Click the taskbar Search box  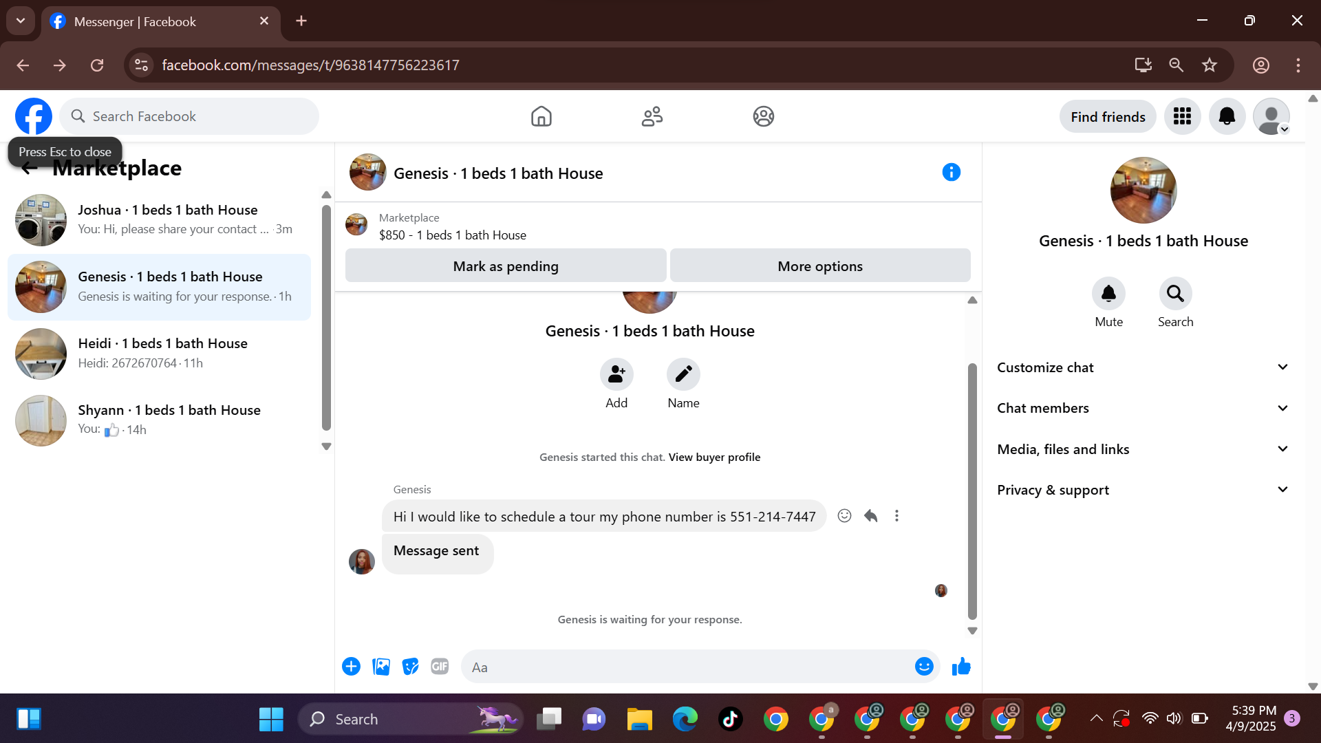pyautogui.click(x=411, y=719)
